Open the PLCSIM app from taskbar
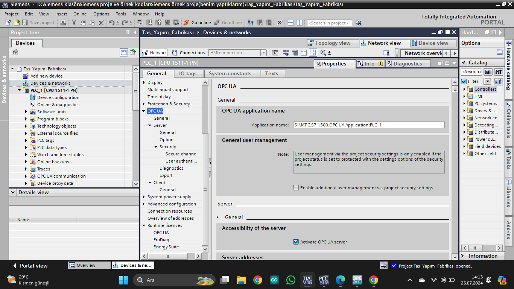The height and width of the screenshot is (289, 514). click(324, 280)
